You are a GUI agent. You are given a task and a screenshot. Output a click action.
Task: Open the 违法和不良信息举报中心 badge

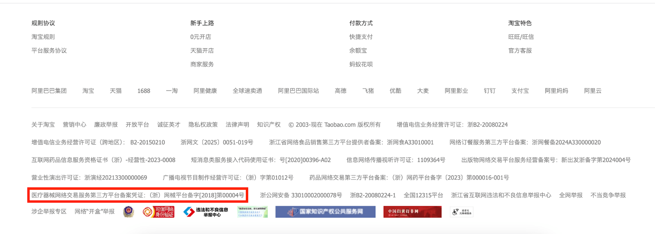pos(206,211)
